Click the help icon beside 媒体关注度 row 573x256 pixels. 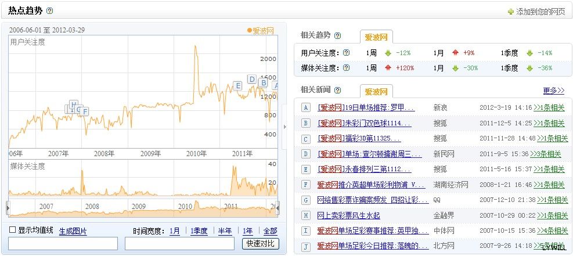pos(347,68)
